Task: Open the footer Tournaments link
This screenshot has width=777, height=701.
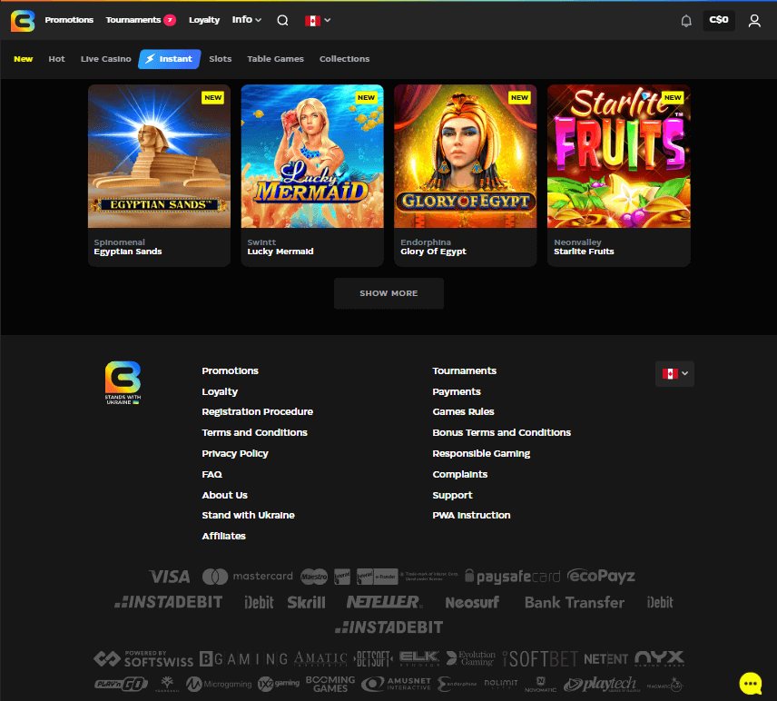Action: point(465,370)
